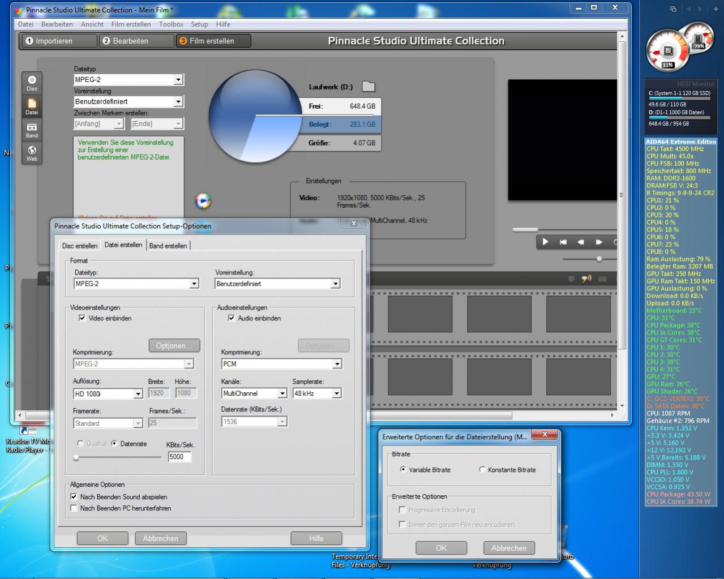Click Abbrechen in Setup-Optionen dialog
The width and height of the screenshot is (724, 579).
coord(160,538)
